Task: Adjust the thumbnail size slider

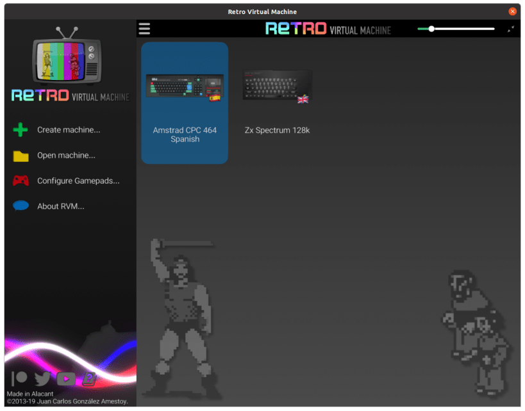Action: pos(456,29)
